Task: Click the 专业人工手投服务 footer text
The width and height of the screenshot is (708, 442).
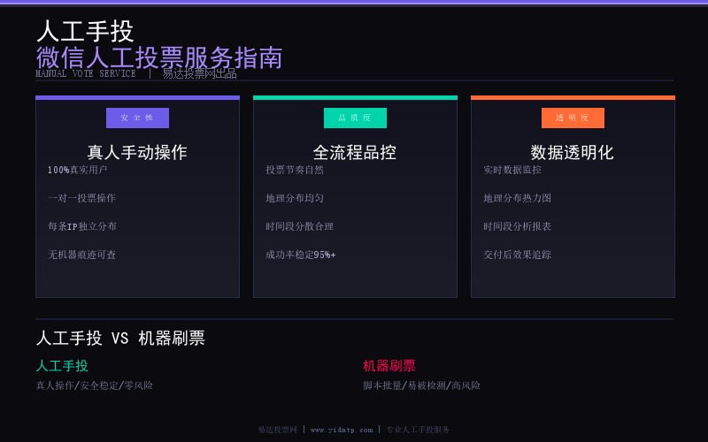Action: pyautogui.click(x=418, y=430)
